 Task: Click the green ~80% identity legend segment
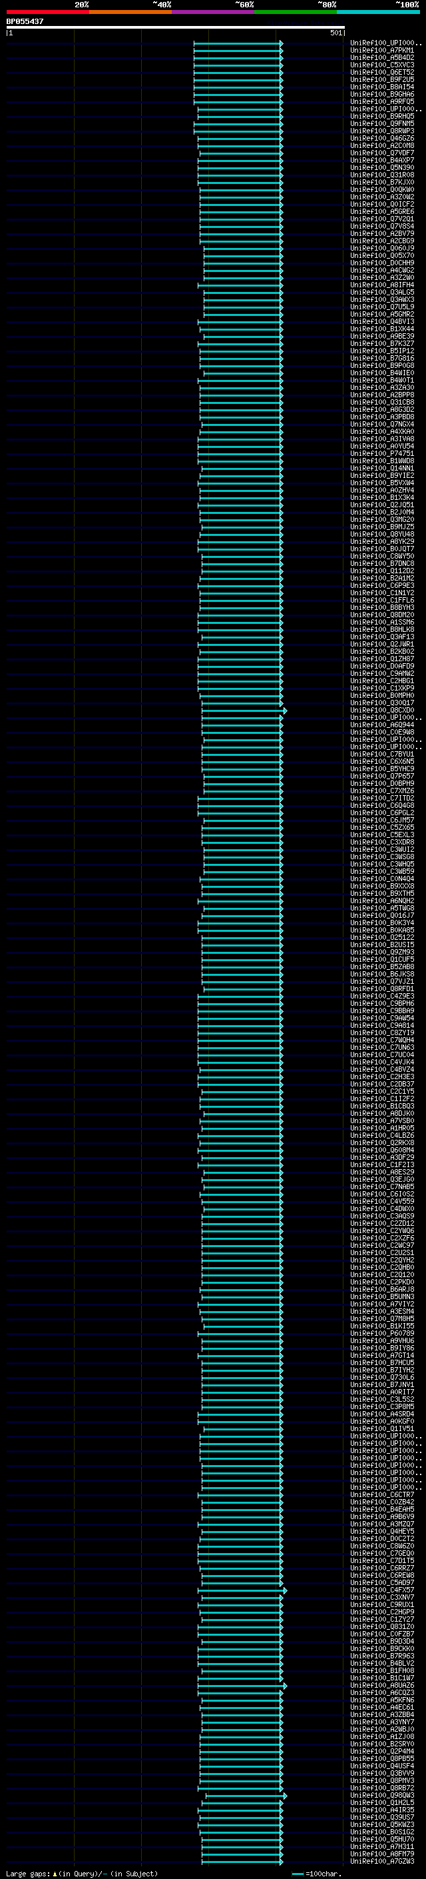point(296,12)
